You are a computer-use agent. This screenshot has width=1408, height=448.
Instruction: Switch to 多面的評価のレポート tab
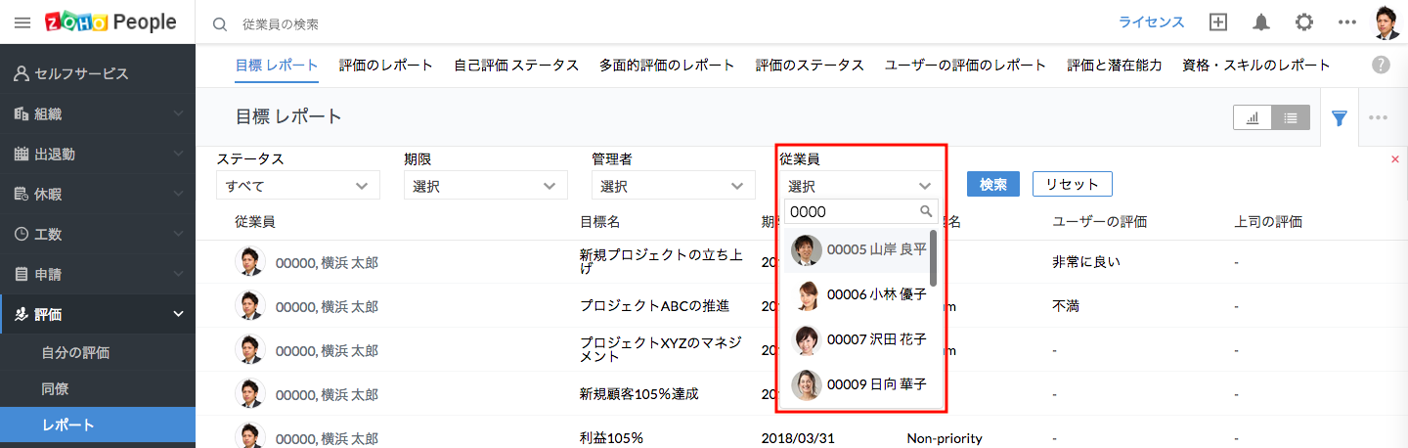667,65
